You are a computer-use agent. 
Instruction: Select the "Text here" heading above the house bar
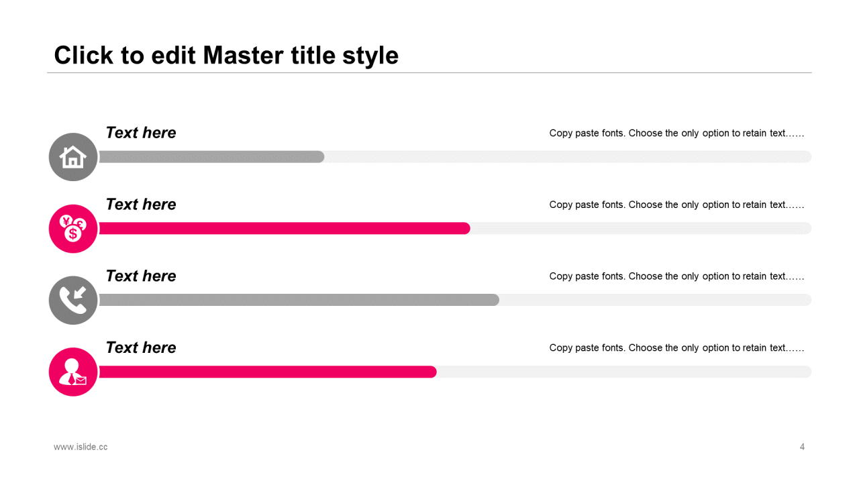[x=141, y=133]
